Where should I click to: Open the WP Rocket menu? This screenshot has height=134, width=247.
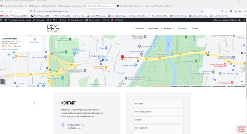click(x=119, y=20)
